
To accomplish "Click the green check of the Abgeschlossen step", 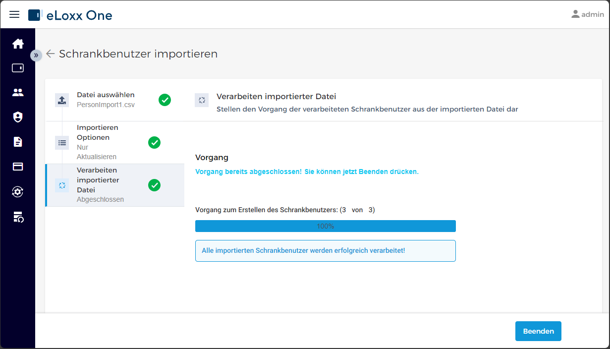I will tap(155, 185).
